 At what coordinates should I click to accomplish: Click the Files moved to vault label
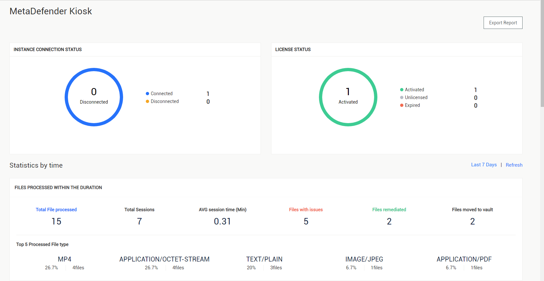(x=472, y=210)
